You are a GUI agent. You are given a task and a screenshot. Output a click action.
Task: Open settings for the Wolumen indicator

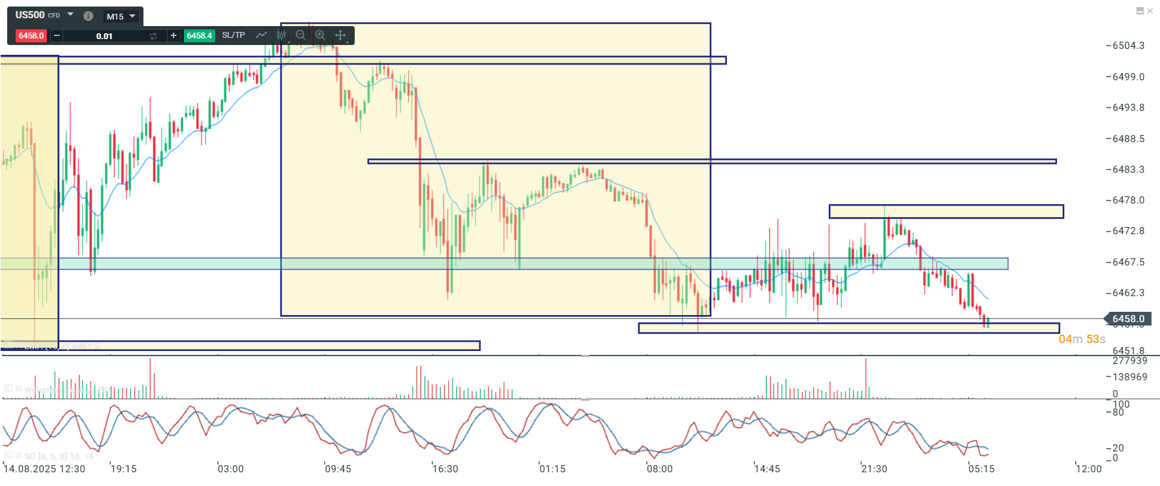(x=8, y=389)
